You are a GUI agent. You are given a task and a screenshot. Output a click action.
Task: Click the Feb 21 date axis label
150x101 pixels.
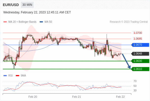pos(77,97)
